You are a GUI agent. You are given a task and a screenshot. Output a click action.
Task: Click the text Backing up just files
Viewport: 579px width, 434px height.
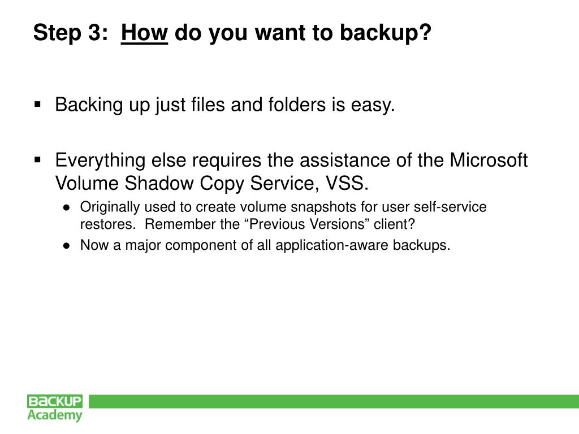(x=140, y=105)
